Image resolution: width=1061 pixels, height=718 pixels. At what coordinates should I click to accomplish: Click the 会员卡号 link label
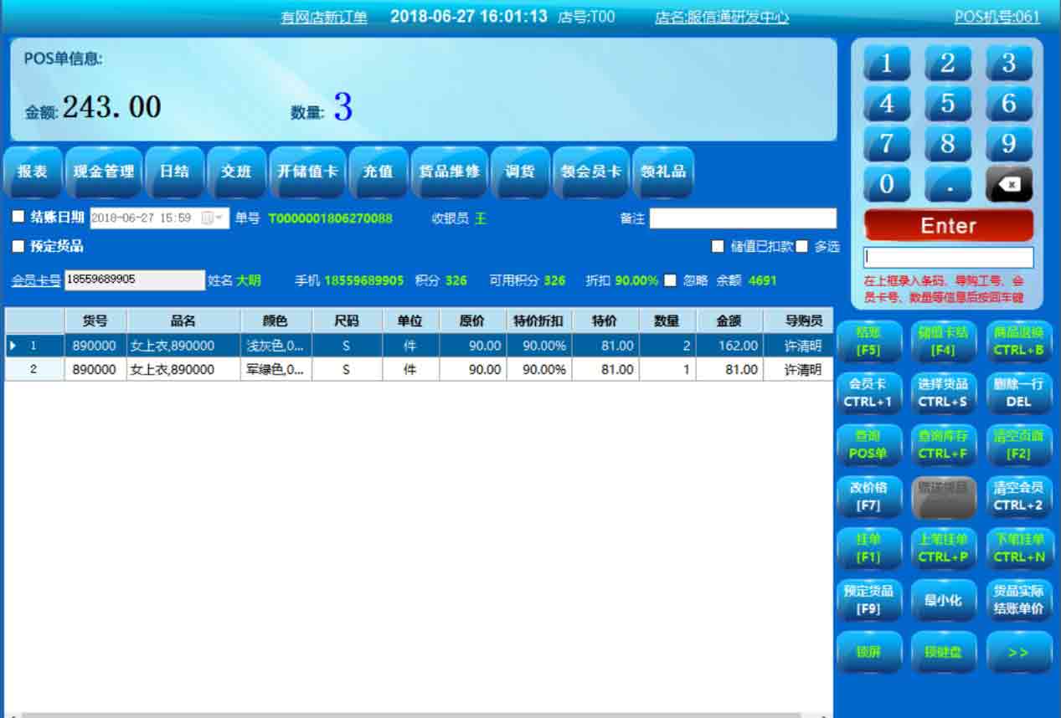[x=36, y=280]
